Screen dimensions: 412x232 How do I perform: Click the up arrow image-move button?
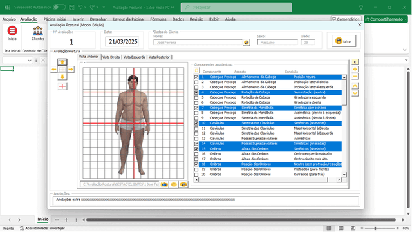[62, 62]
